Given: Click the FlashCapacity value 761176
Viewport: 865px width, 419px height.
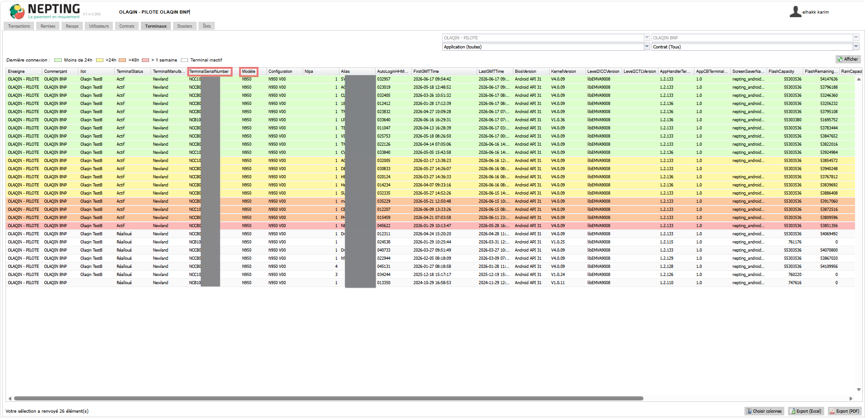Looking at the screenshot, I should [795, 242].
